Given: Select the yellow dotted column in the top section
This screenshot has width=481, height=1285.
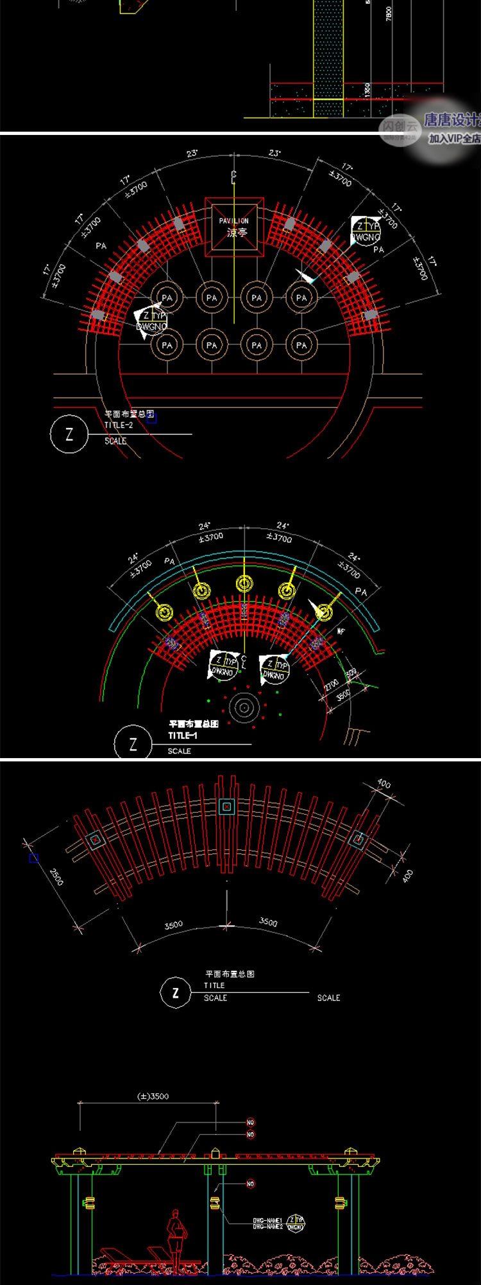Looking at the screenshot, I should (328, 58).
